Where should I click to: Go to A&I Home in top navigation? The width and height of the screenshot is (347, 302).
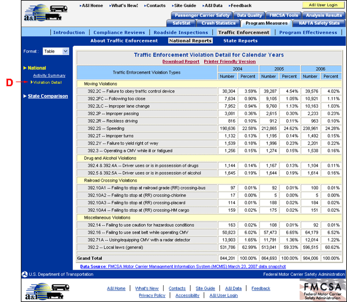coord(93,6)
